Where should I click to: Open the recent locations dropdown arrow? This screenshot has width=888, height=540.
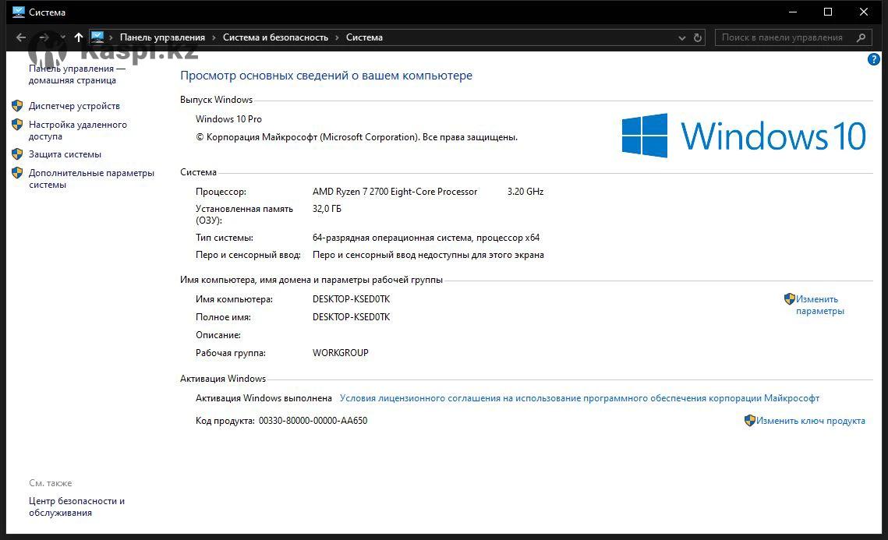point(62,37)
